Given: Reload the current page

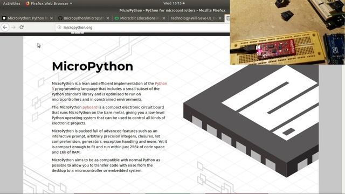Looking at the screenshot, I should (x=22, y=27).
